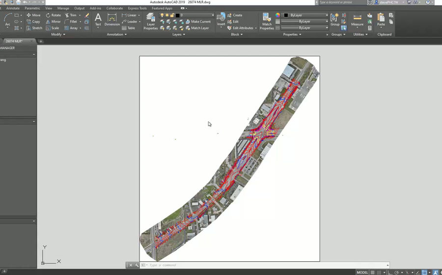This screenshot has height=275, width=442.
Task: Open the Annotate ribbon tab
Action: click(13, 8)
